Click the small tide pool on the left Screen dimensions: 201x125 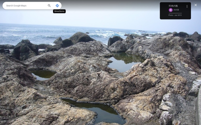43,74
